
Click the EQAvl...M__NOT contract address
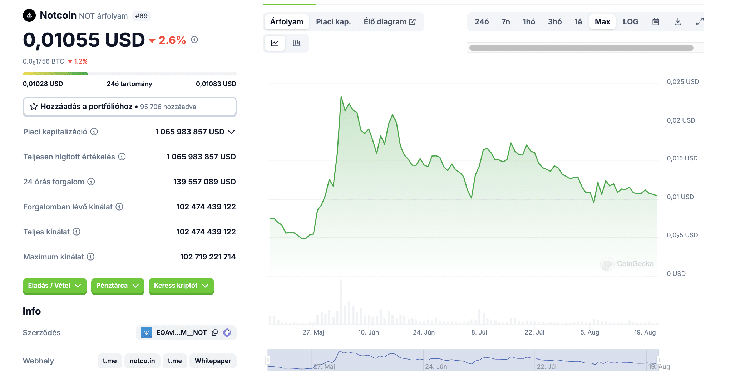point(181,333)
